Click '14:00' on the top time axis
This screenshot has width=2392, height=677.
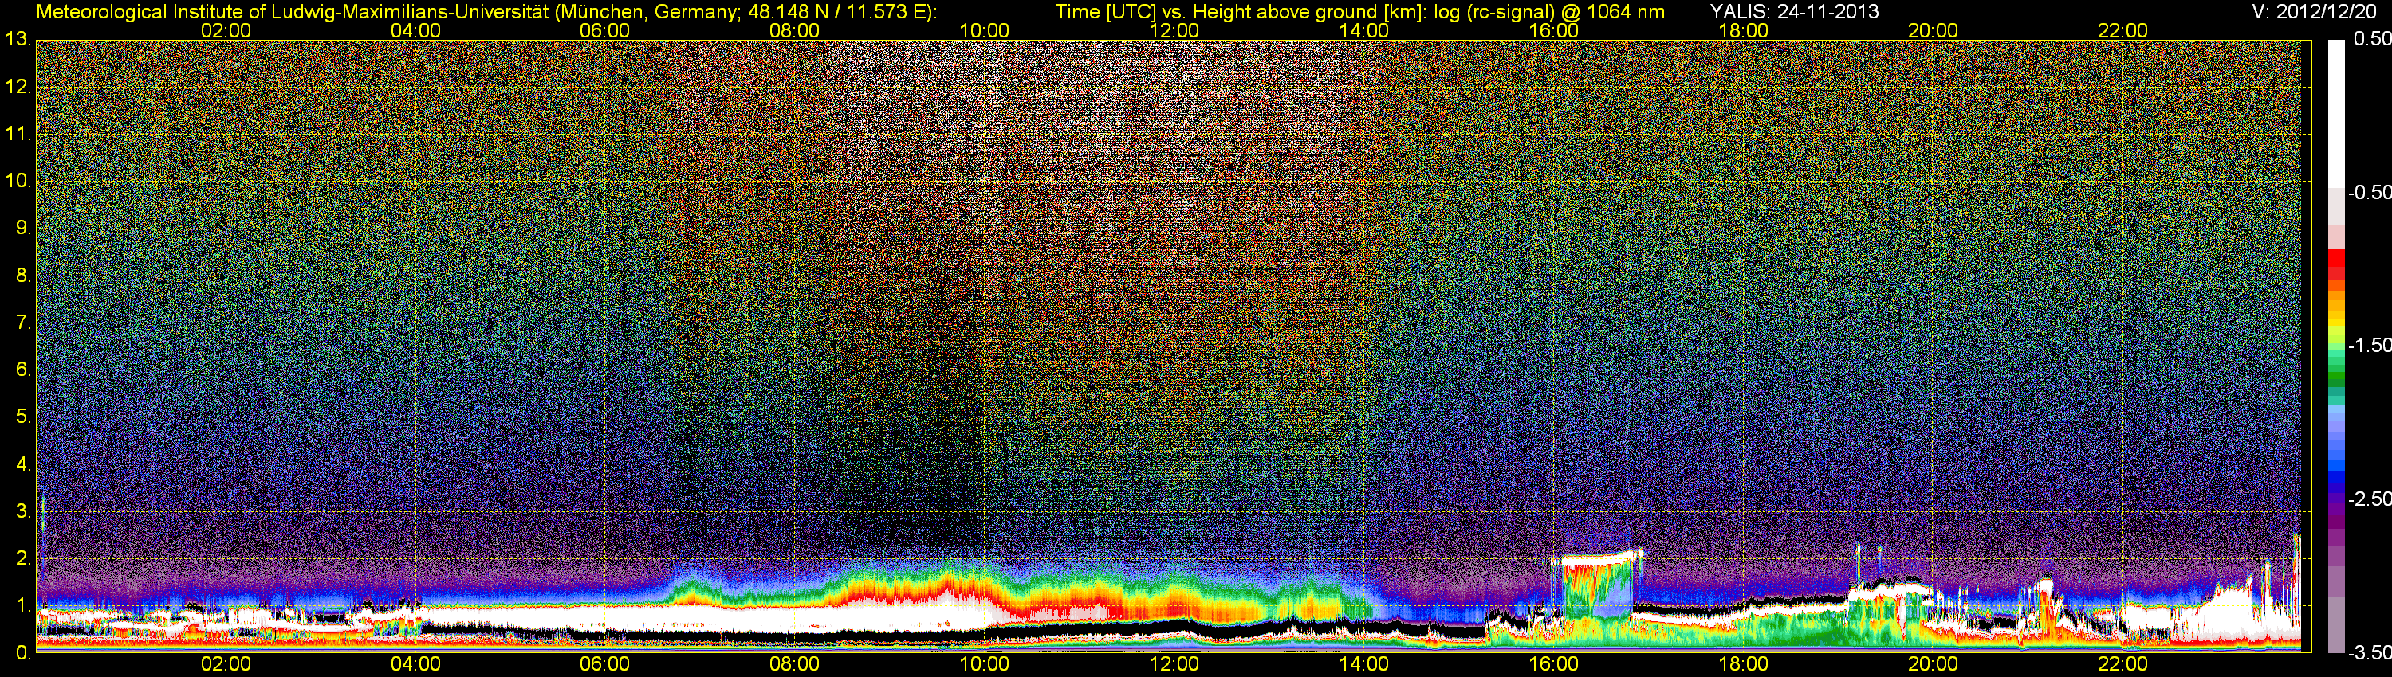(1364, 30)
